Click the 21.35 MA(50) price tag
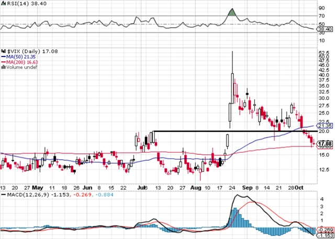Screen dimensions: 335x239 click(325, 126)
